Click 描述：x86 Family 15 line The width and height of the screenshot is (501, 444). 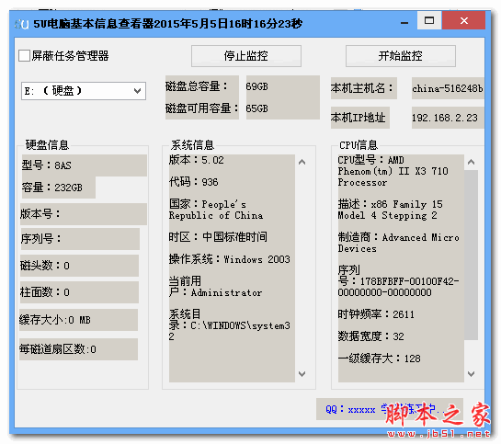click(391, 210)
